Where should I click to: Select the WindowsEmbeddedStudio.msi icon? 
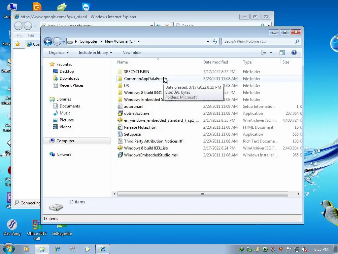pos(120,155)
